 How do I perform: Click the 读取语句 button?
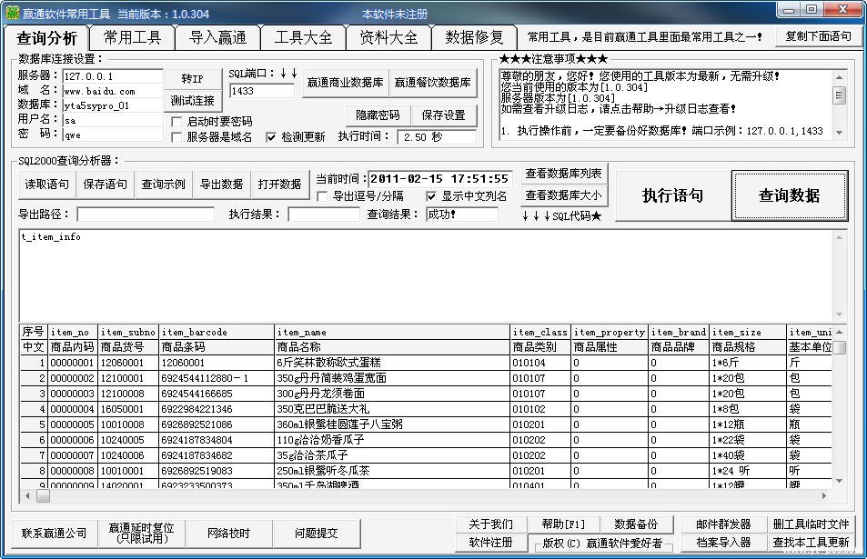point(47,185)
